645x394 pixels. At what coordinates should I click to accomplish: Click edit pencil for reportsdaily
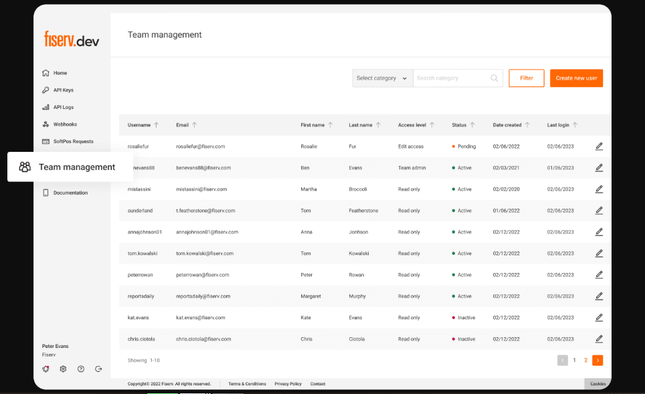point(599,296)
